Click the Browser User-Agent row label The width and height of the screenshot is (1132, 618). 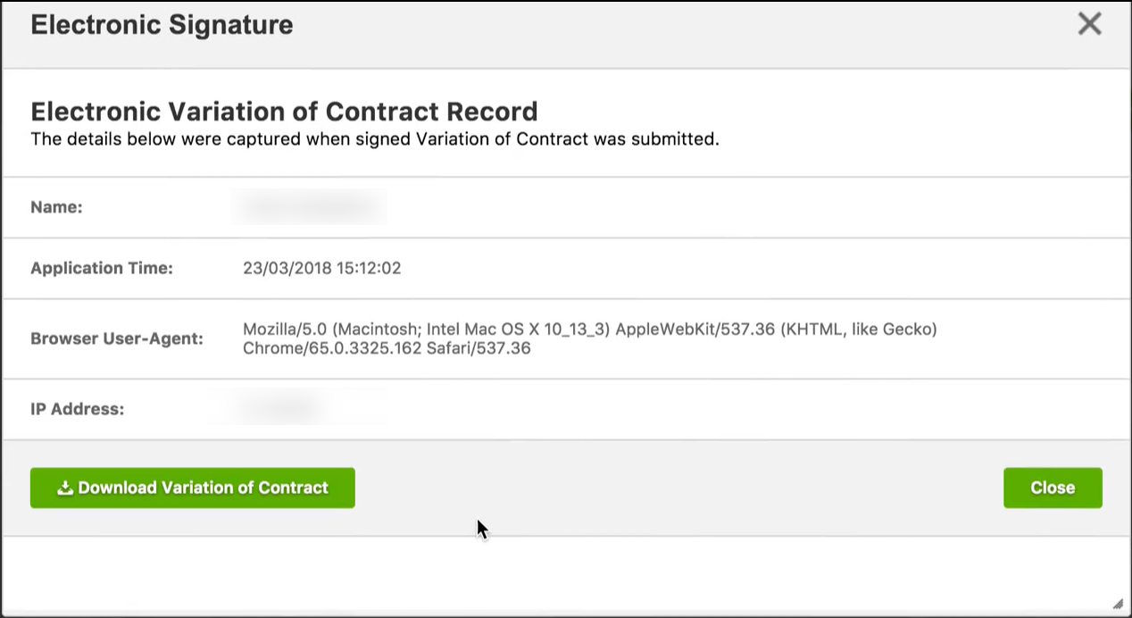pos(117,338)
